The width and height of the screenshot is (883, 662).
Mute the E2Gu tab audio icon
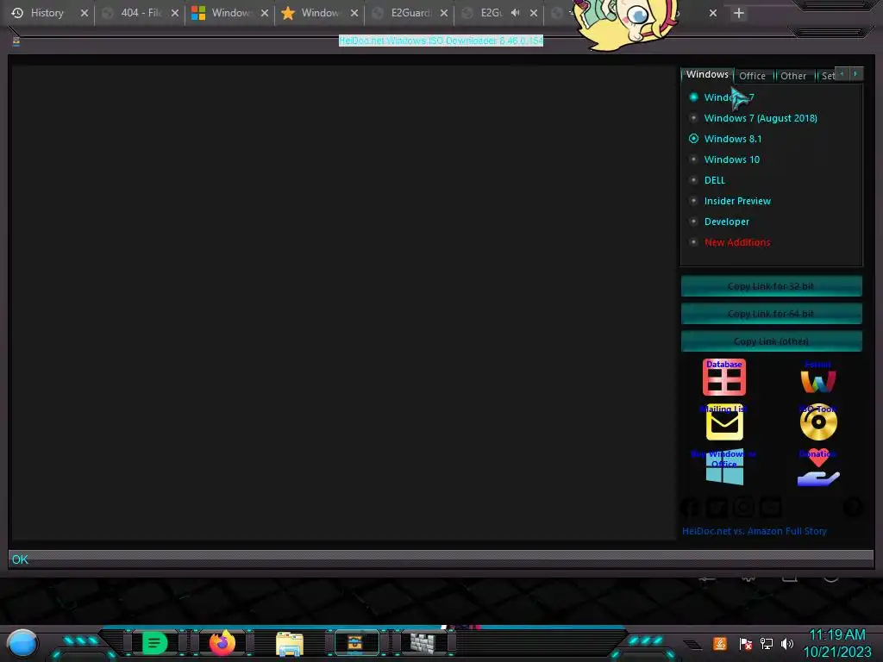pos(515,12)
